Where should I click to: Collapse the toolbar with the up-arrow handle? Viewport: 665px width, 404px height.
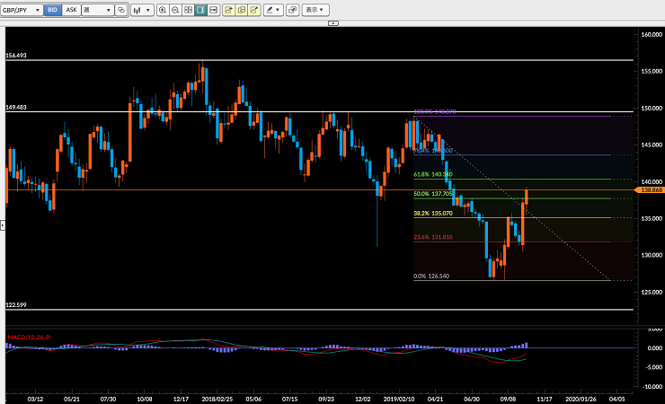click(333, 23)
